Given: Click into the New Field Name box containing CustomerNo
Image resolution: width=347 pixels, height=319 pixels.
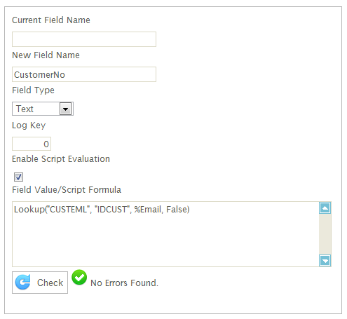Looking at the screenshot, I should [84, 74].
